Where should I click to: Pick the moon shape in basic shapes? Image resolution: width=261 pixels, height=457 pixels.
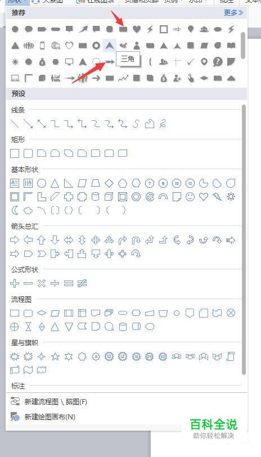(15, 210)
